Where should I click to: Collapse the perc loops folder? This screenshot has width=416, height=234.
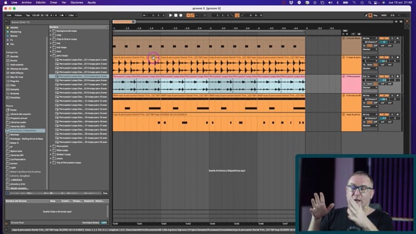[51, 56]
